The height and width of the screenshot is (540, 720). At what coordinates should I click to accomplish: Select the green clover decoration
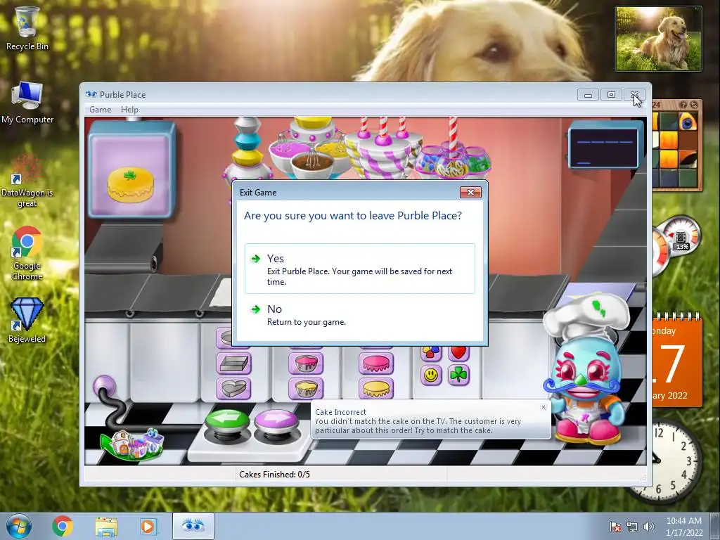point(458,375)
